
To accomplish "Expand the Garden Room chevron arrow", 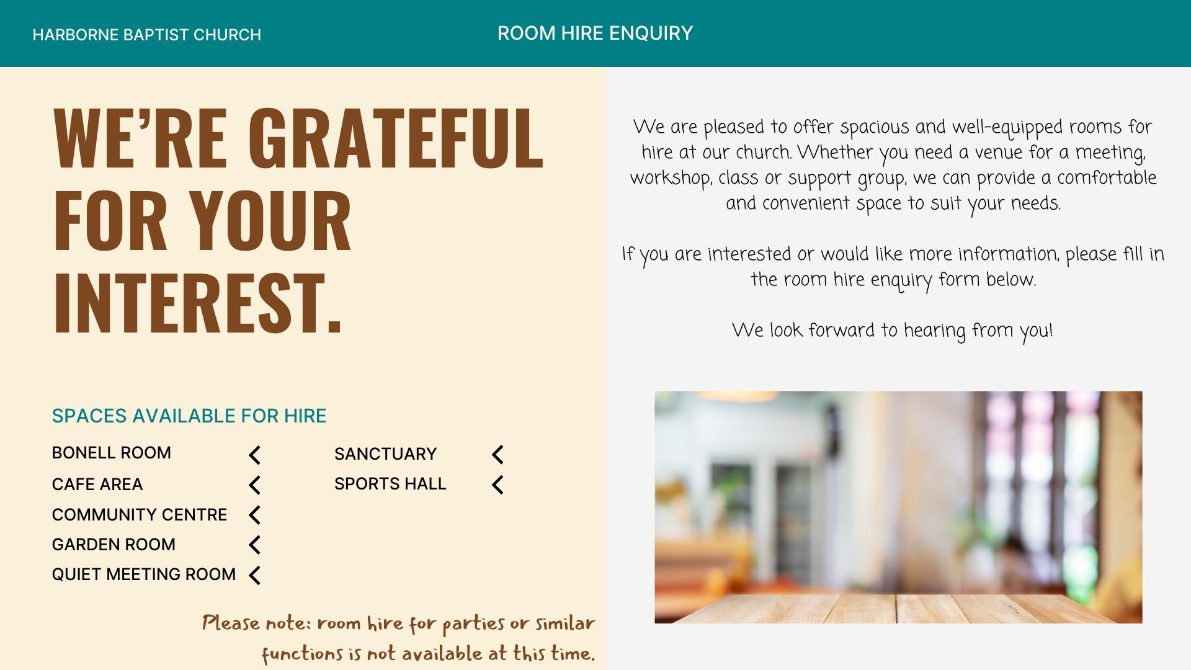I will pos(254,545).
